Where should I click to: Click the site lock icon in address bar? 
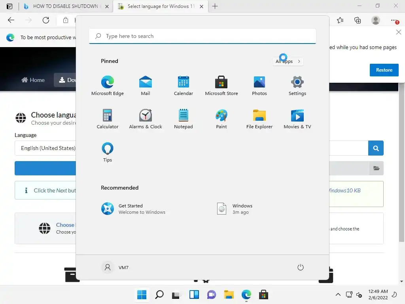[x=66, y=20]
